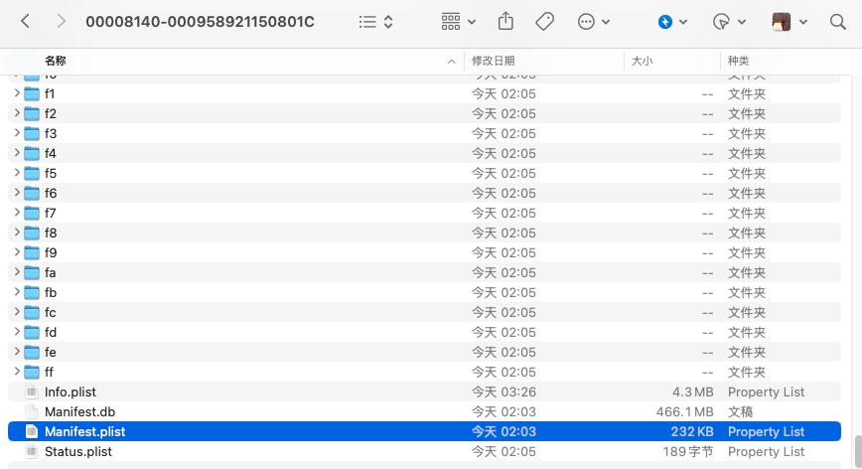Go back to previous folder
The width and height of the screenshot is (862, 469).
click(25, 22)
